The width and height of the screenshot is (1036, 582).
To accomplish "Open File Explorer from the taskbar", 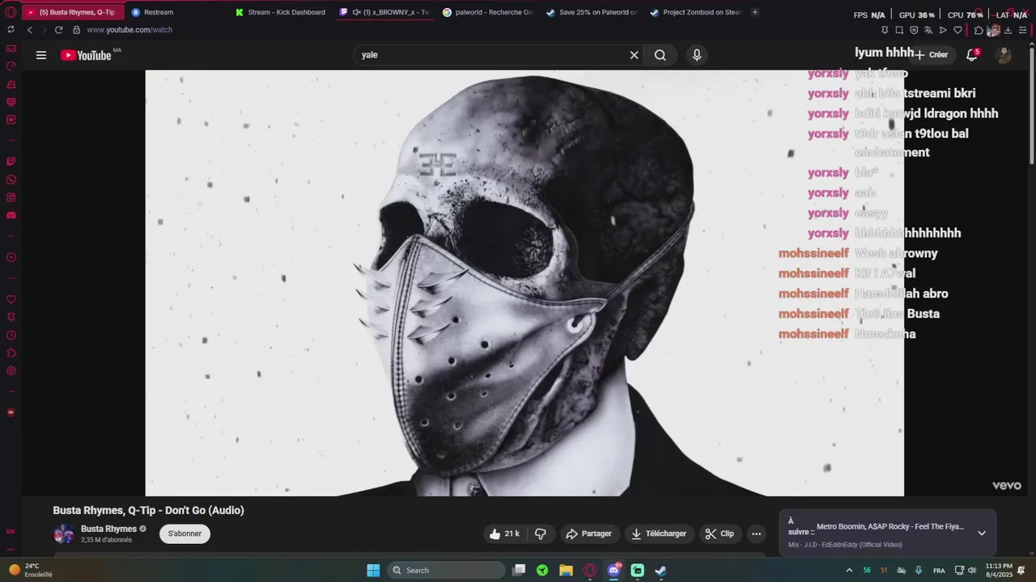I will point(566,570).
